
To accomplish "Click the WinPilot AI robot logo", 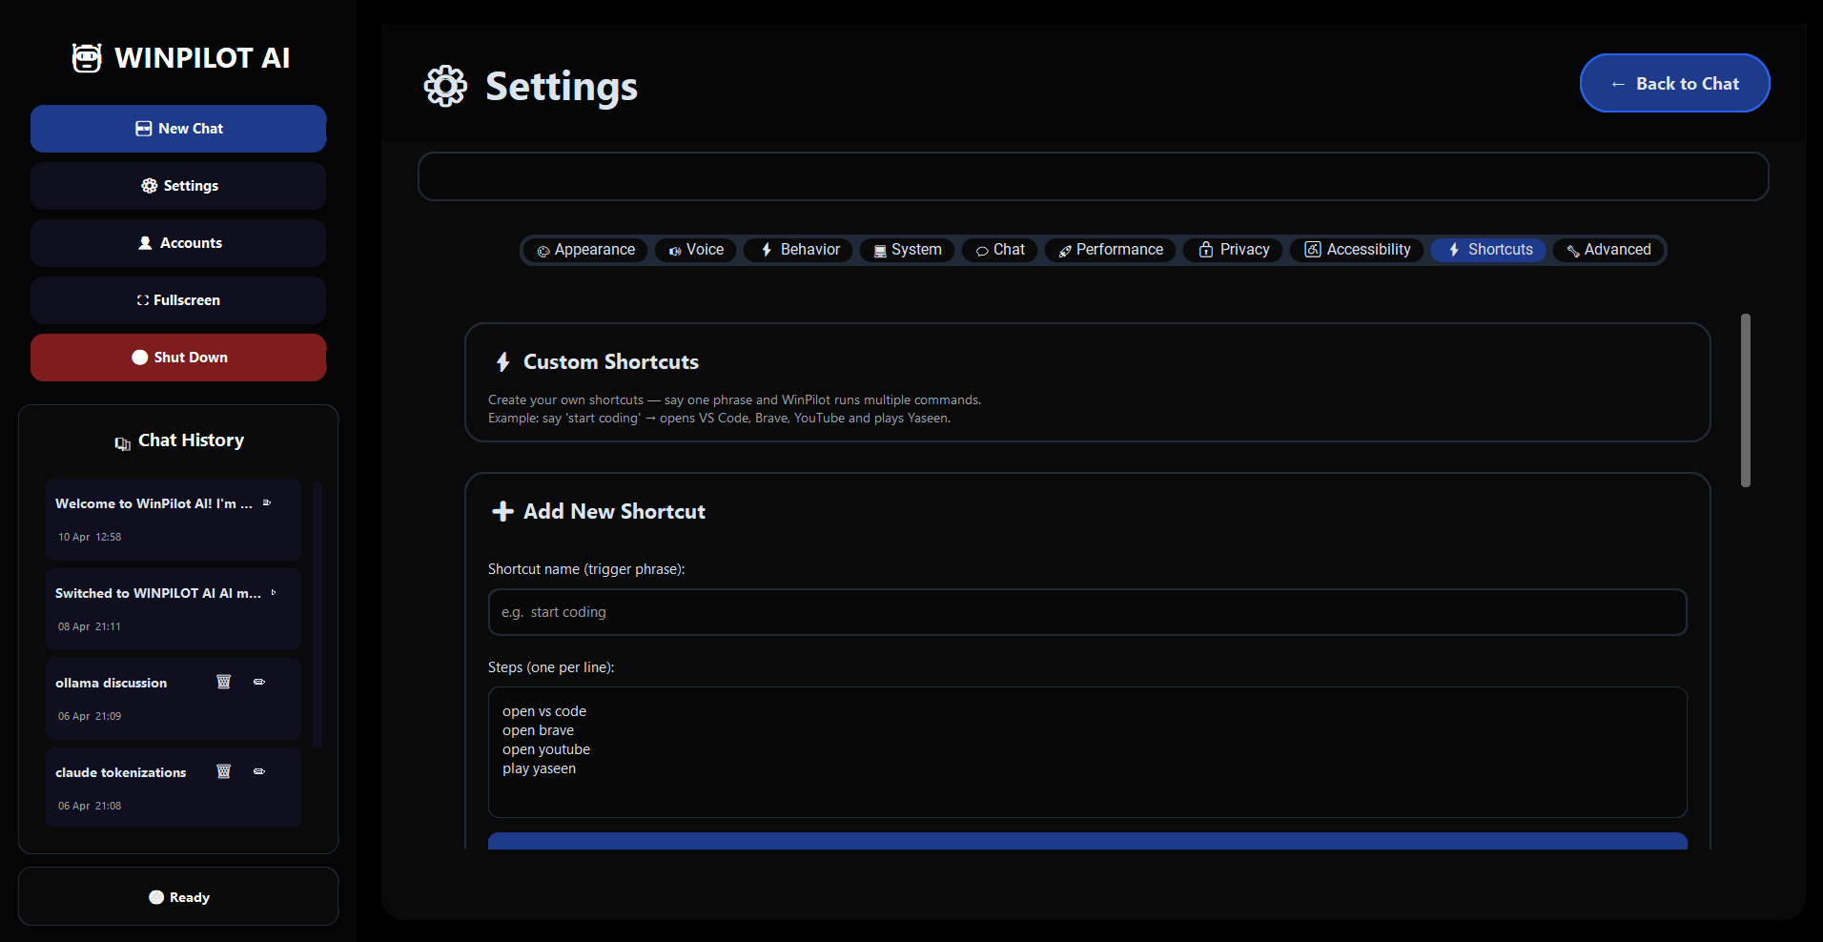I will tap(87, 58).
